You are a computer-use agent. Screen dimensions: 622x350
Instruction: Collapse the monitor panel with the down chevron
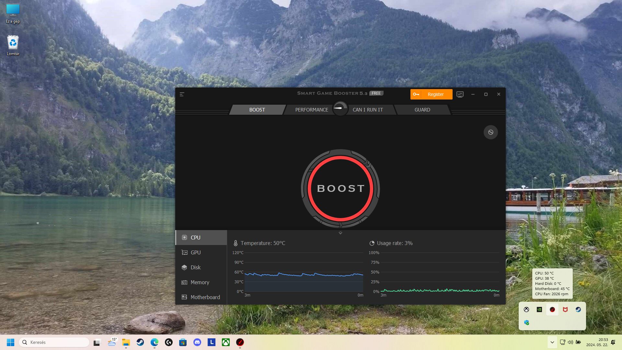pyautogui.click(x=340, y=233)
